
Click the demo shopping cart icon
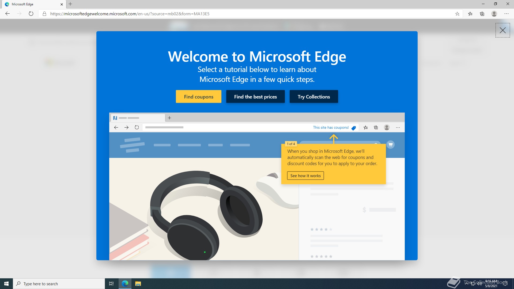[x=391, y=144]
